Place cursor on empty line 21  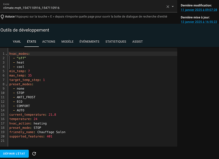click(93, 141)
